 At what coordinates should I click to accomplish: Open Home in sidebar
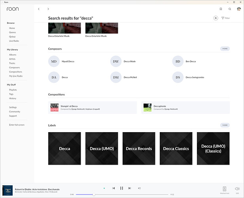coord(12,28)
